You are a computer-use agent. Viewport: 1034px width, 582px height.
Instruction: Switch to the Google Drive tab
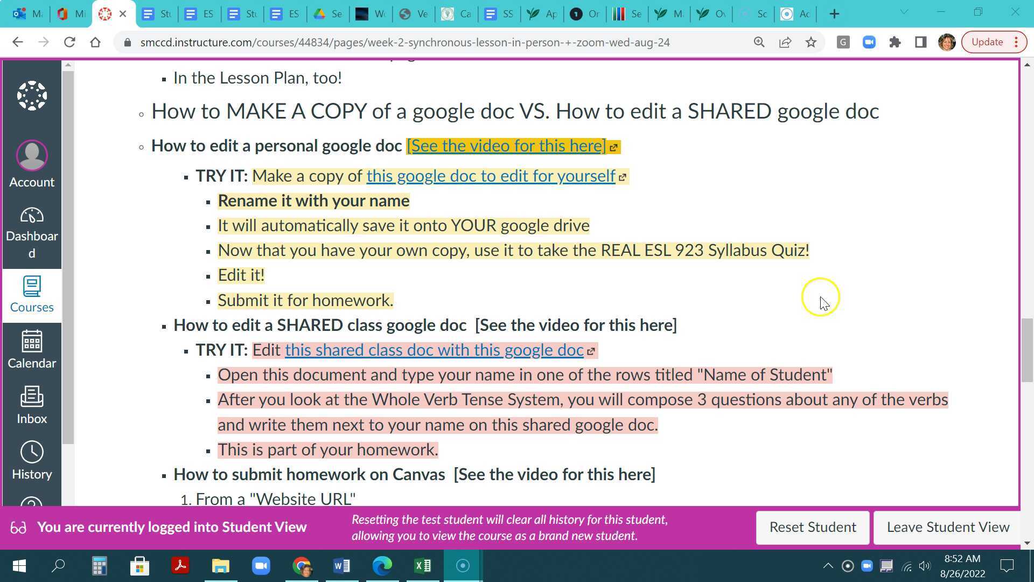pyautogui.click(x=328, y=14)
